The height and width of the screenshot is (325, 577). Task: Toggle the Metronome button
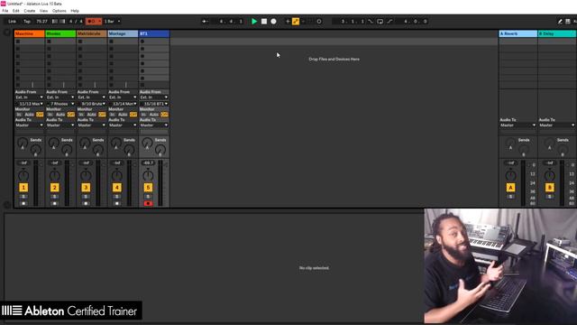pos(94,22)
